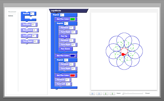Viewport: 164px width, 101px height.
Task: Select the Turn Left 45 palette block
Action: coord(29,36)
